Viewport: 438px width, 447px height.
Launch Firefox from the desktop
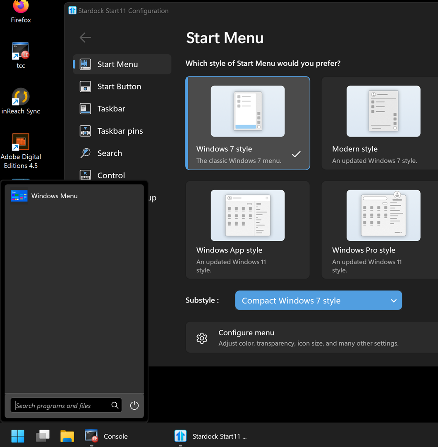click(20, 8)
